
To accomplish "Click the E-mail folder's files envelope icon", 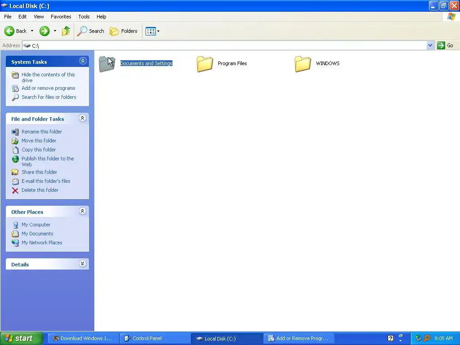I will [15, 181].
